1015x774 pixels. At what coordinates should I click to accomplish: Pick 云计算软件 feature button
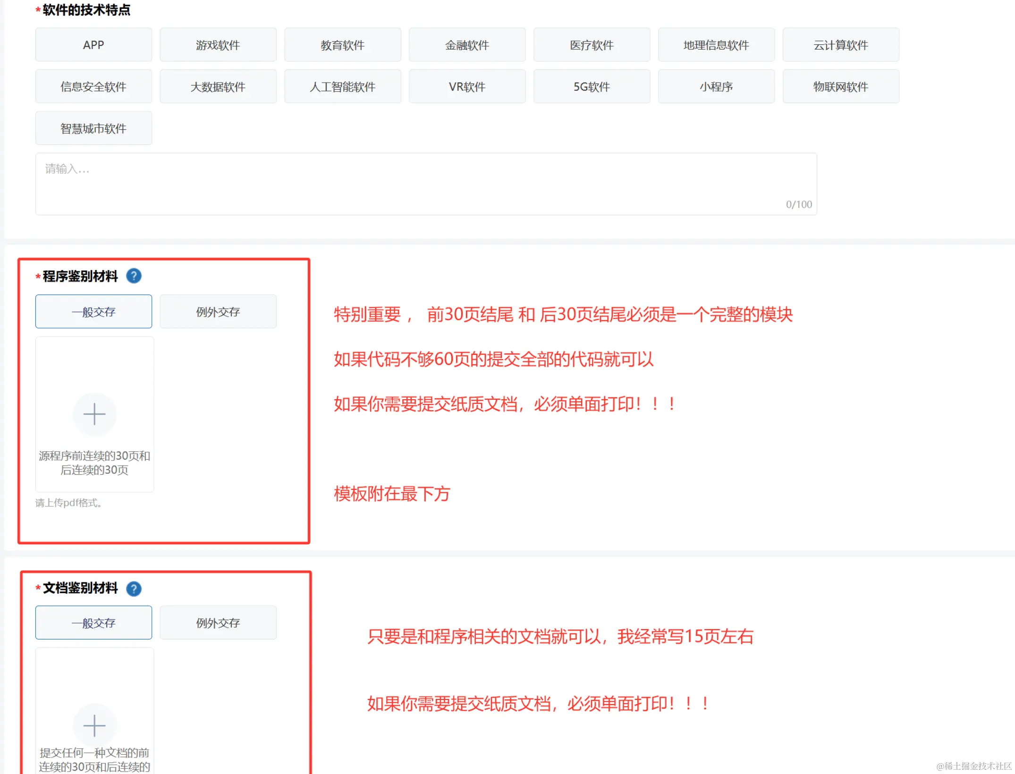(840, 45)
